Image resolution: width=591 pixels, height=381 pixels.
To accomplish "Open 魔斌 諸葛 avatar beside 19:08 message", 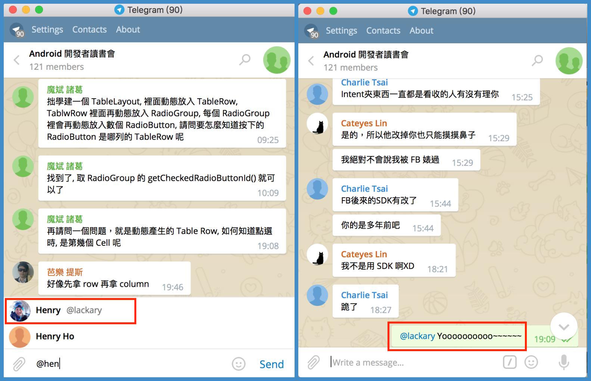I will [x=23, y=219].
